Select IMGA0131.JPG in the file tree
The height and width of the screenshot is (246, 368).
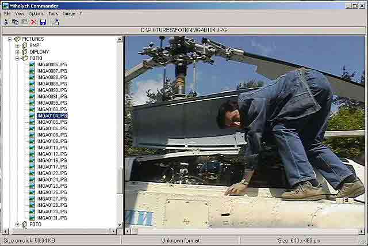[52, 218]
